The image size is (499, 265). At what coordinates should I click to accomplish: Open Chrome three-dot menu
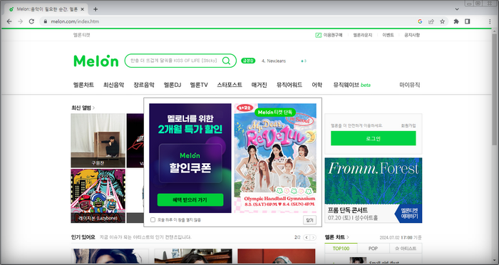(x=490, y=21)
